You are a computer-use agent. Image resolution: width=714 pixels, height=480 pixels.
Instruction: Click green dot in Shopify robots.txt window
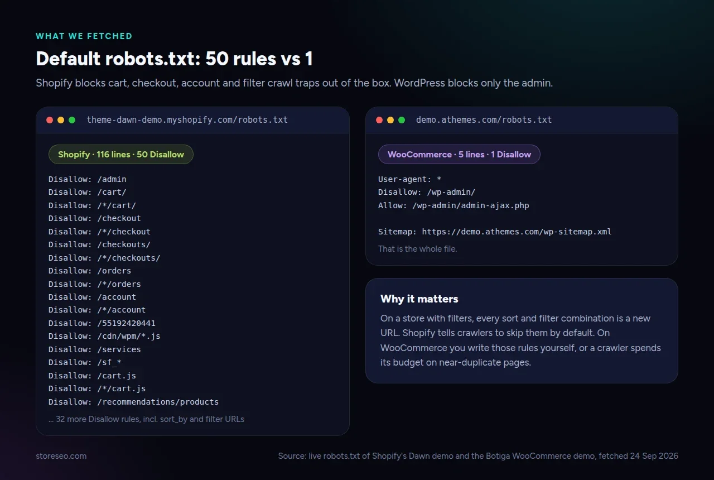72,120
